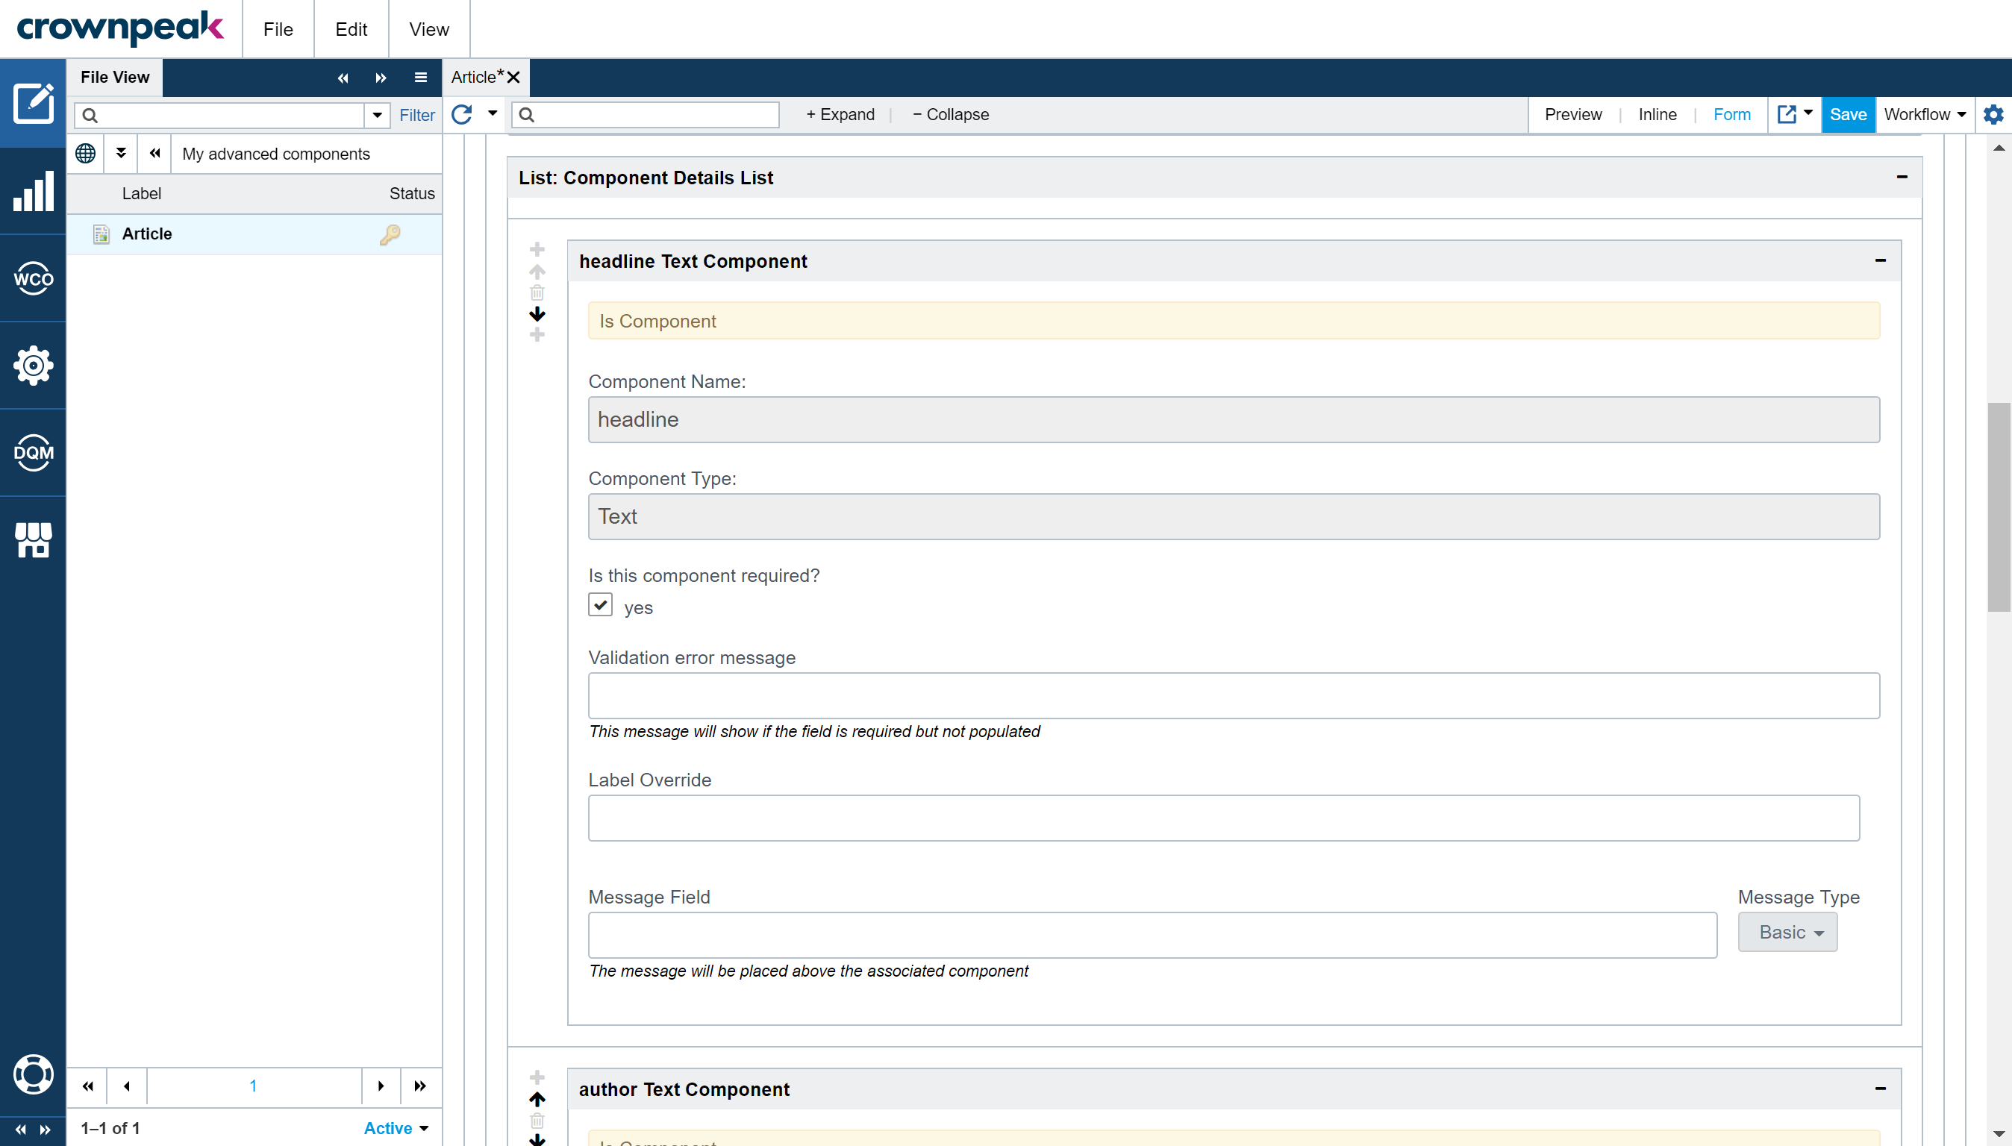Image resolution: width=2012 pixels, height=1146 pixels.
Task: Move the headline component down with arrow
Action: [x=537, y=314]
